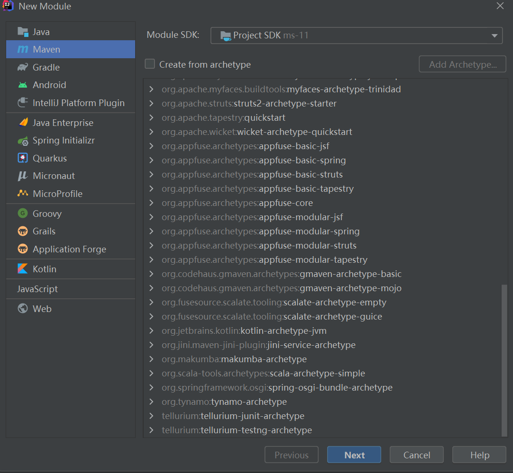Expand wicket-archetype-quickstart node
This screenshot has height=473, width=513.
(x=151, y=132)
